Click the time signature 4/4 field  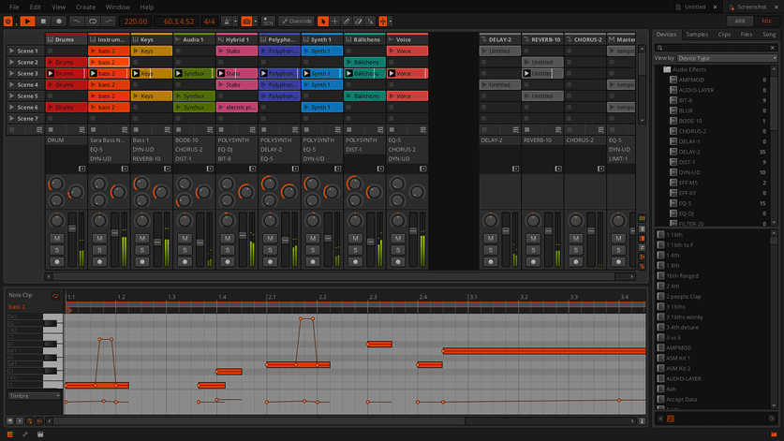click(x=209, y=21)
